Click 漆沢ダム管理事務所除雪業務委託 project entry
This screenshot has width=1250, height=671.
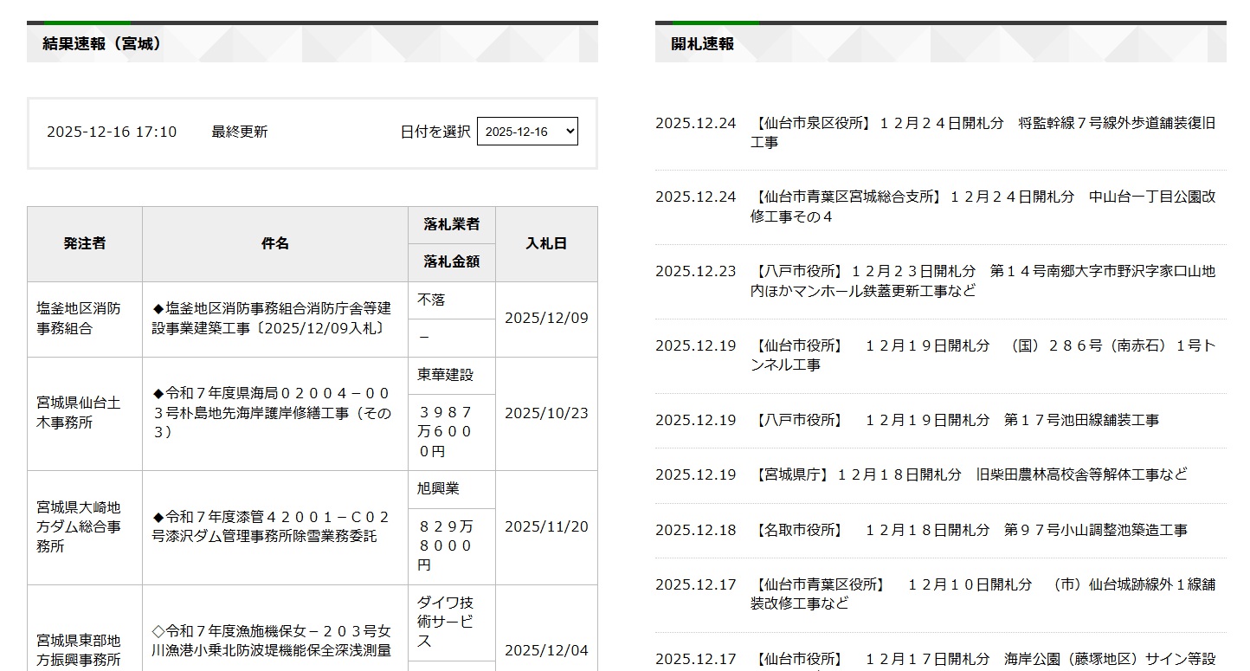tap(272, 526)
